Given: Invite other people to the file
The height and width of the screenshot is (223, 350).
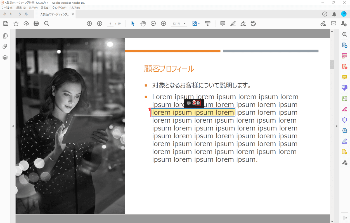Looking at the screenshot, I should [344, 24].
